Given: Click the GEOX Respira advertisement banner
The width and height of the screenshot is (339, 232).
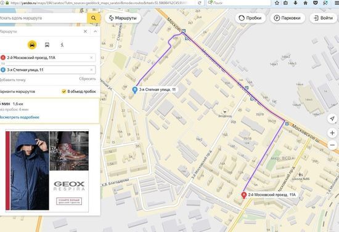Looking at the screenshot, I should [47, 170].
